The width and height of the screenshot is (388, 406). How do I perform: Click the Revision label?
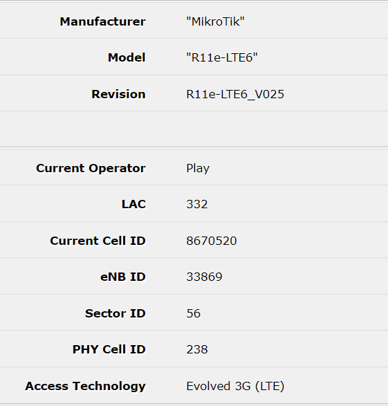118,94
